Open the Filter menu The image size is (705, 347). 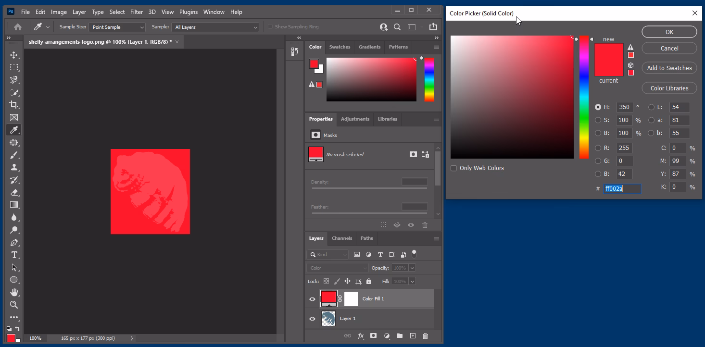point(137,12)
